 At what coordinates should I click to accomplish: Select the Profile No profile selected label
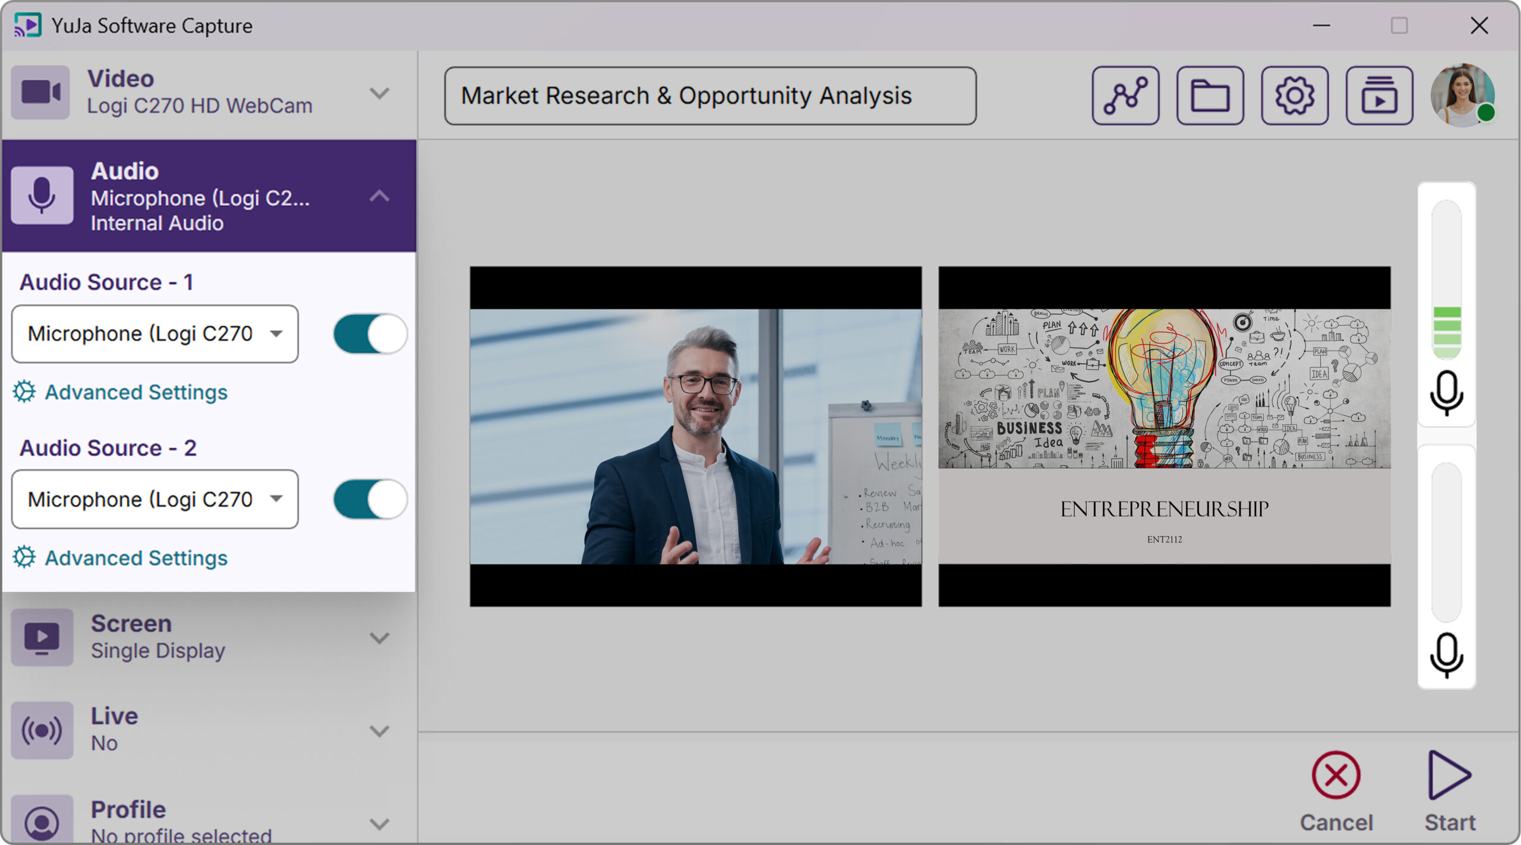[181, 835]
